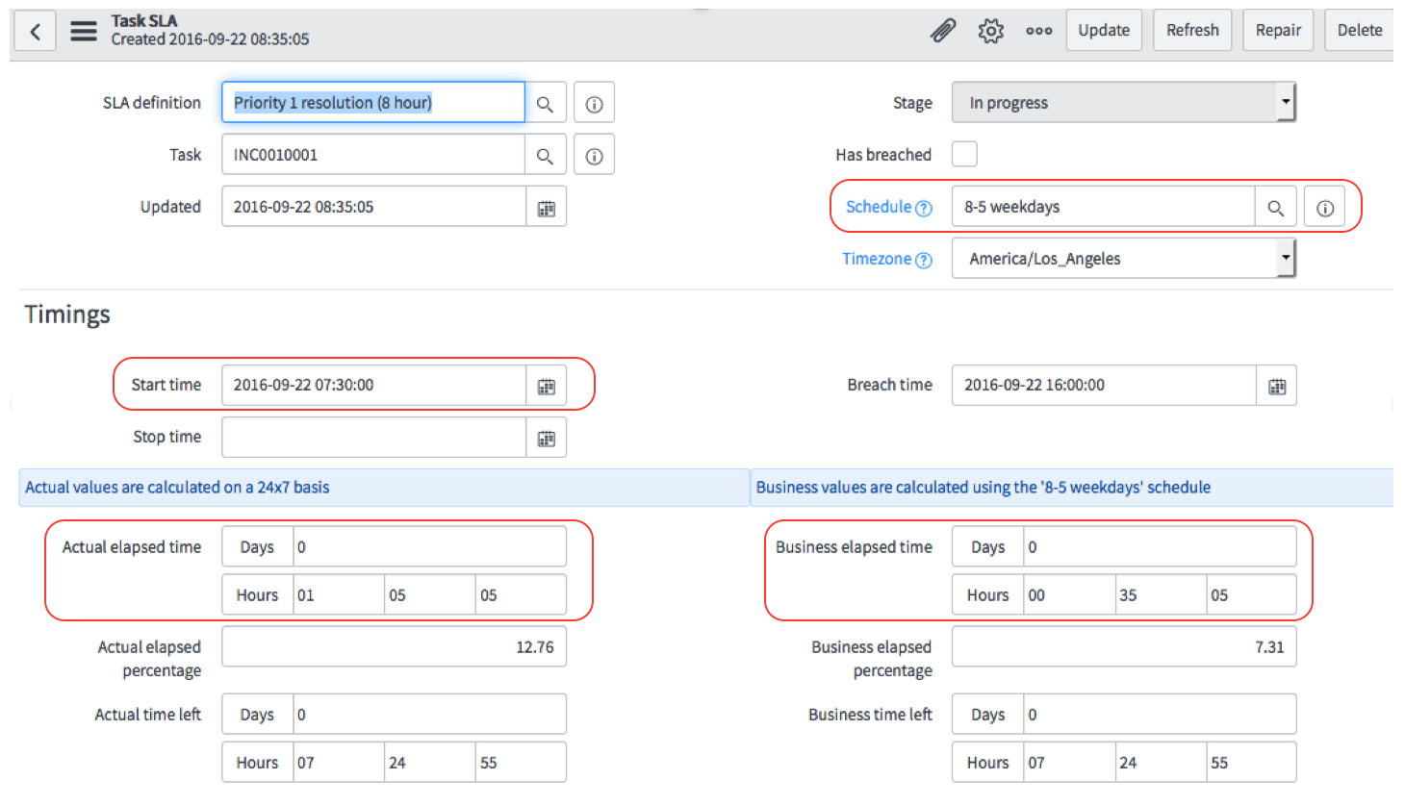This screenshot has height=806, width=1405.
Task: Open the more options ellipsis menu
Action: pyautogui.click(x=1038, y=30)
